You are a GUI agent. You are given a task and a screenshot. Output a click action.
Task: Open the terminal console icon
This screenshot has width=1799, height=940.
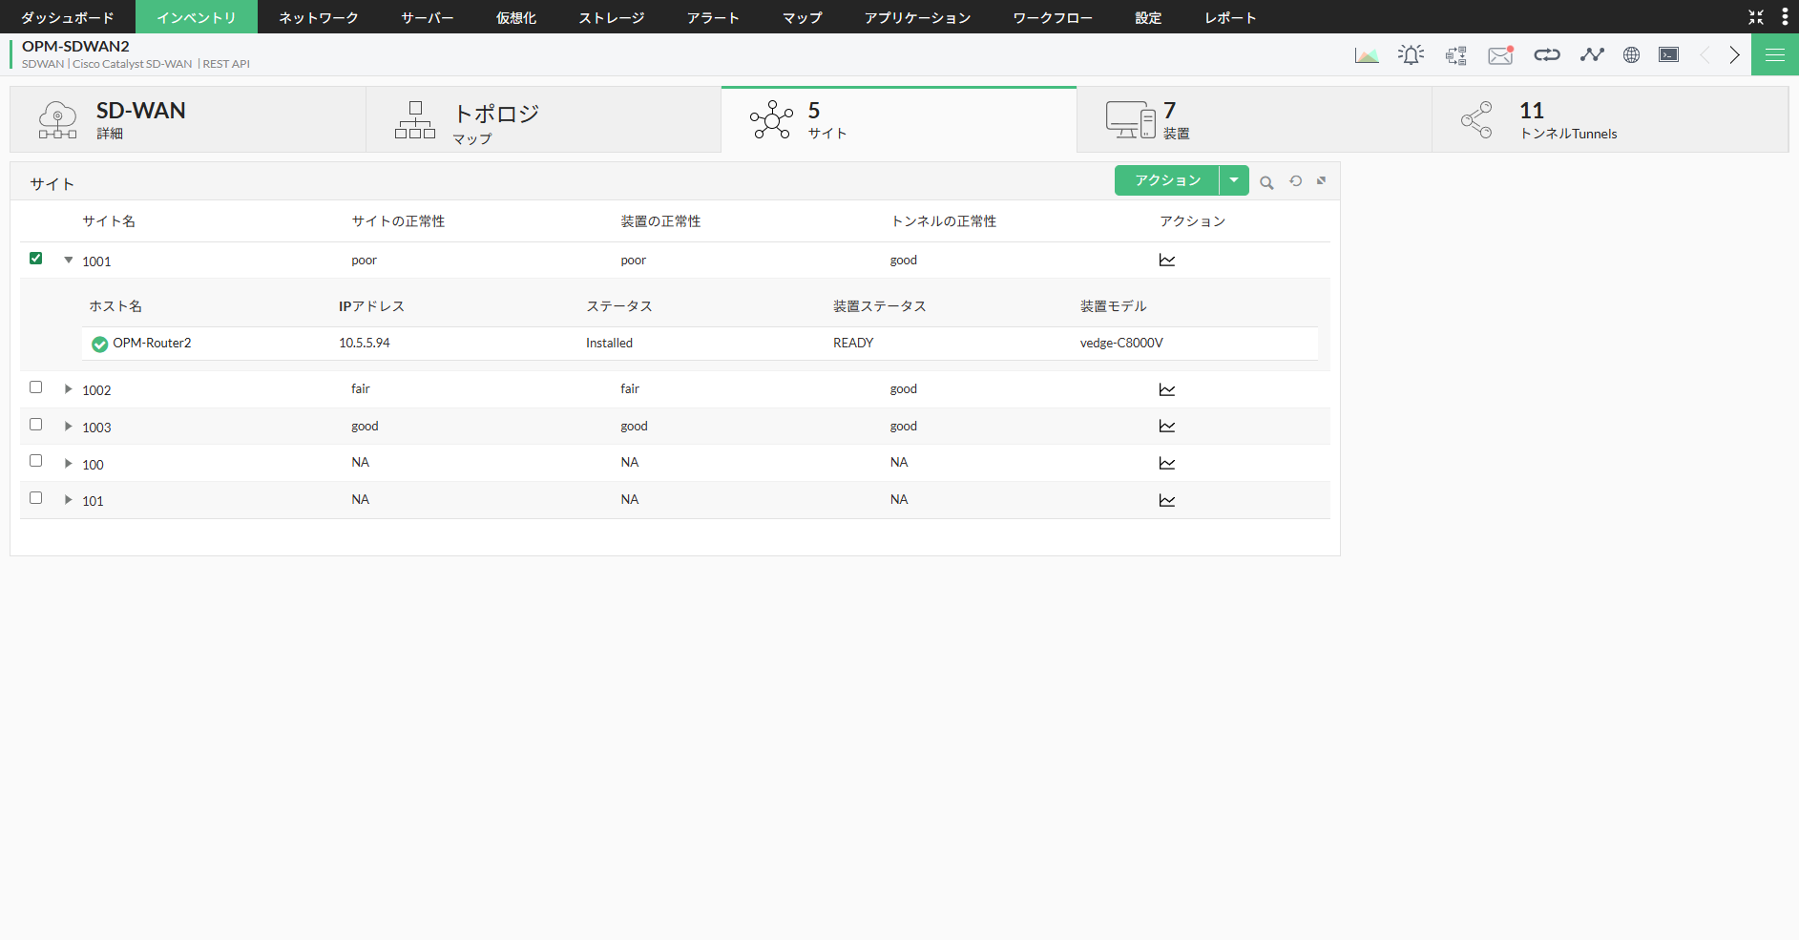point(1669,55)
